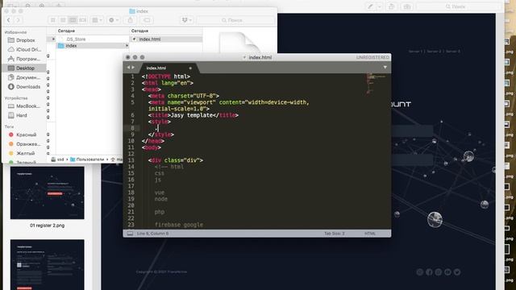This screenshot has height=290, width=516.
Task: Click the next tab arrow in Sublime
Action: tap(133, 68)
